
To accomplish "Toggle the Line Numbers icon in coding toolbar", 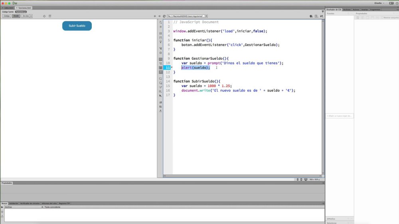I will pyautogui.click(x=160, y=59).
